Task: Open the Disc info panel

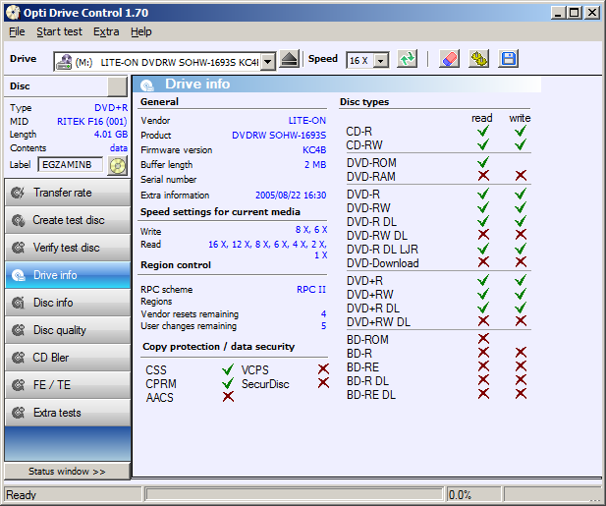Action: 68,303
